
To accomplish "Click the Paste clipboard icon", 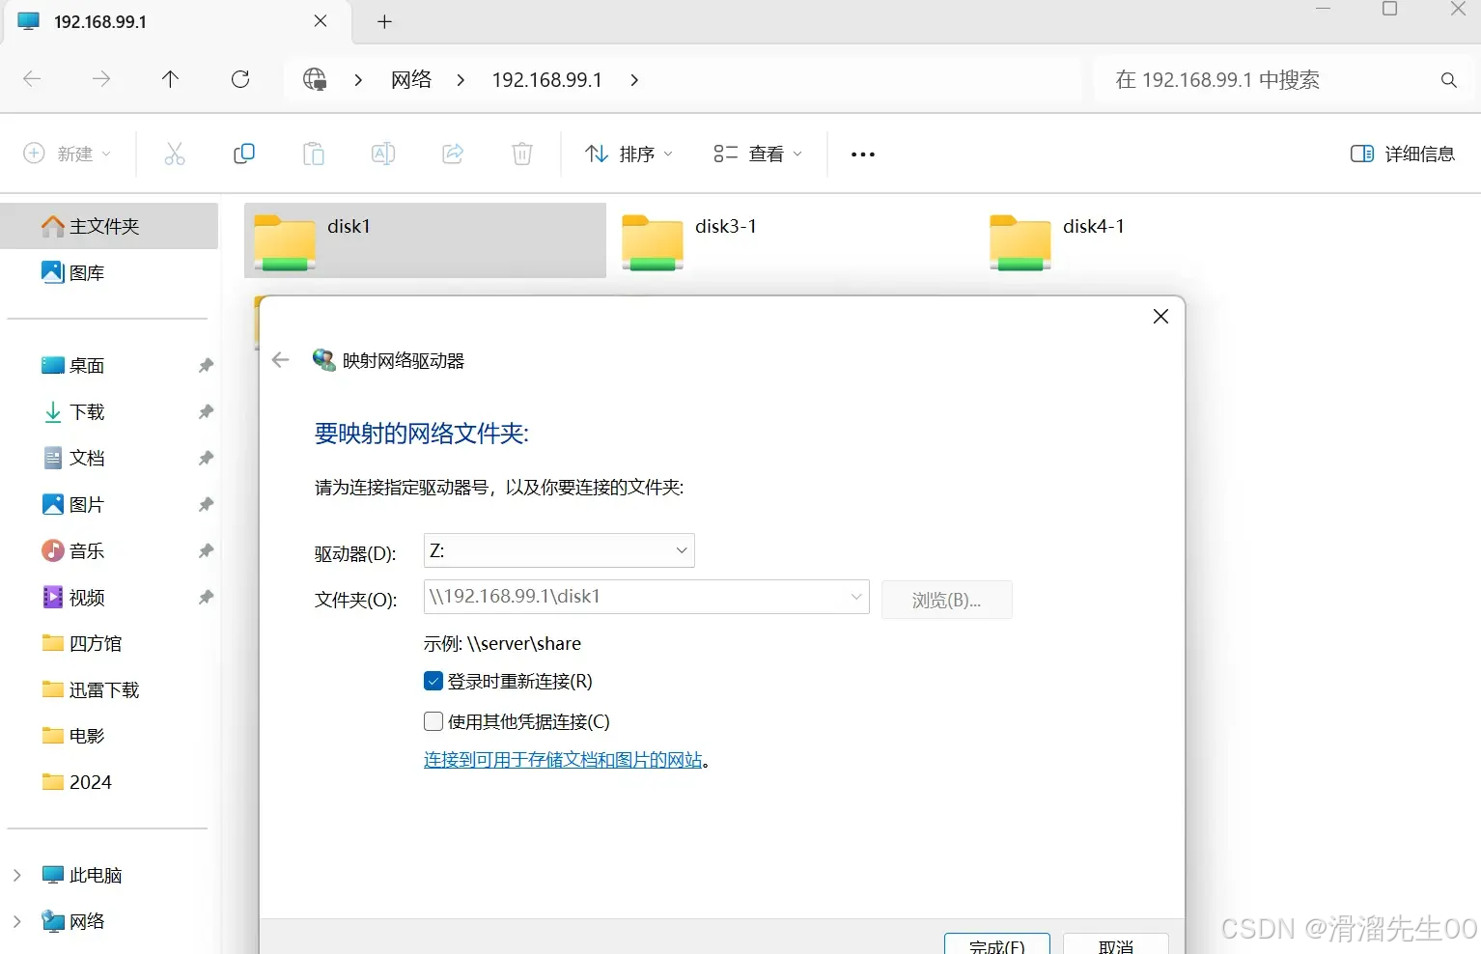I will tap(314, 154).
